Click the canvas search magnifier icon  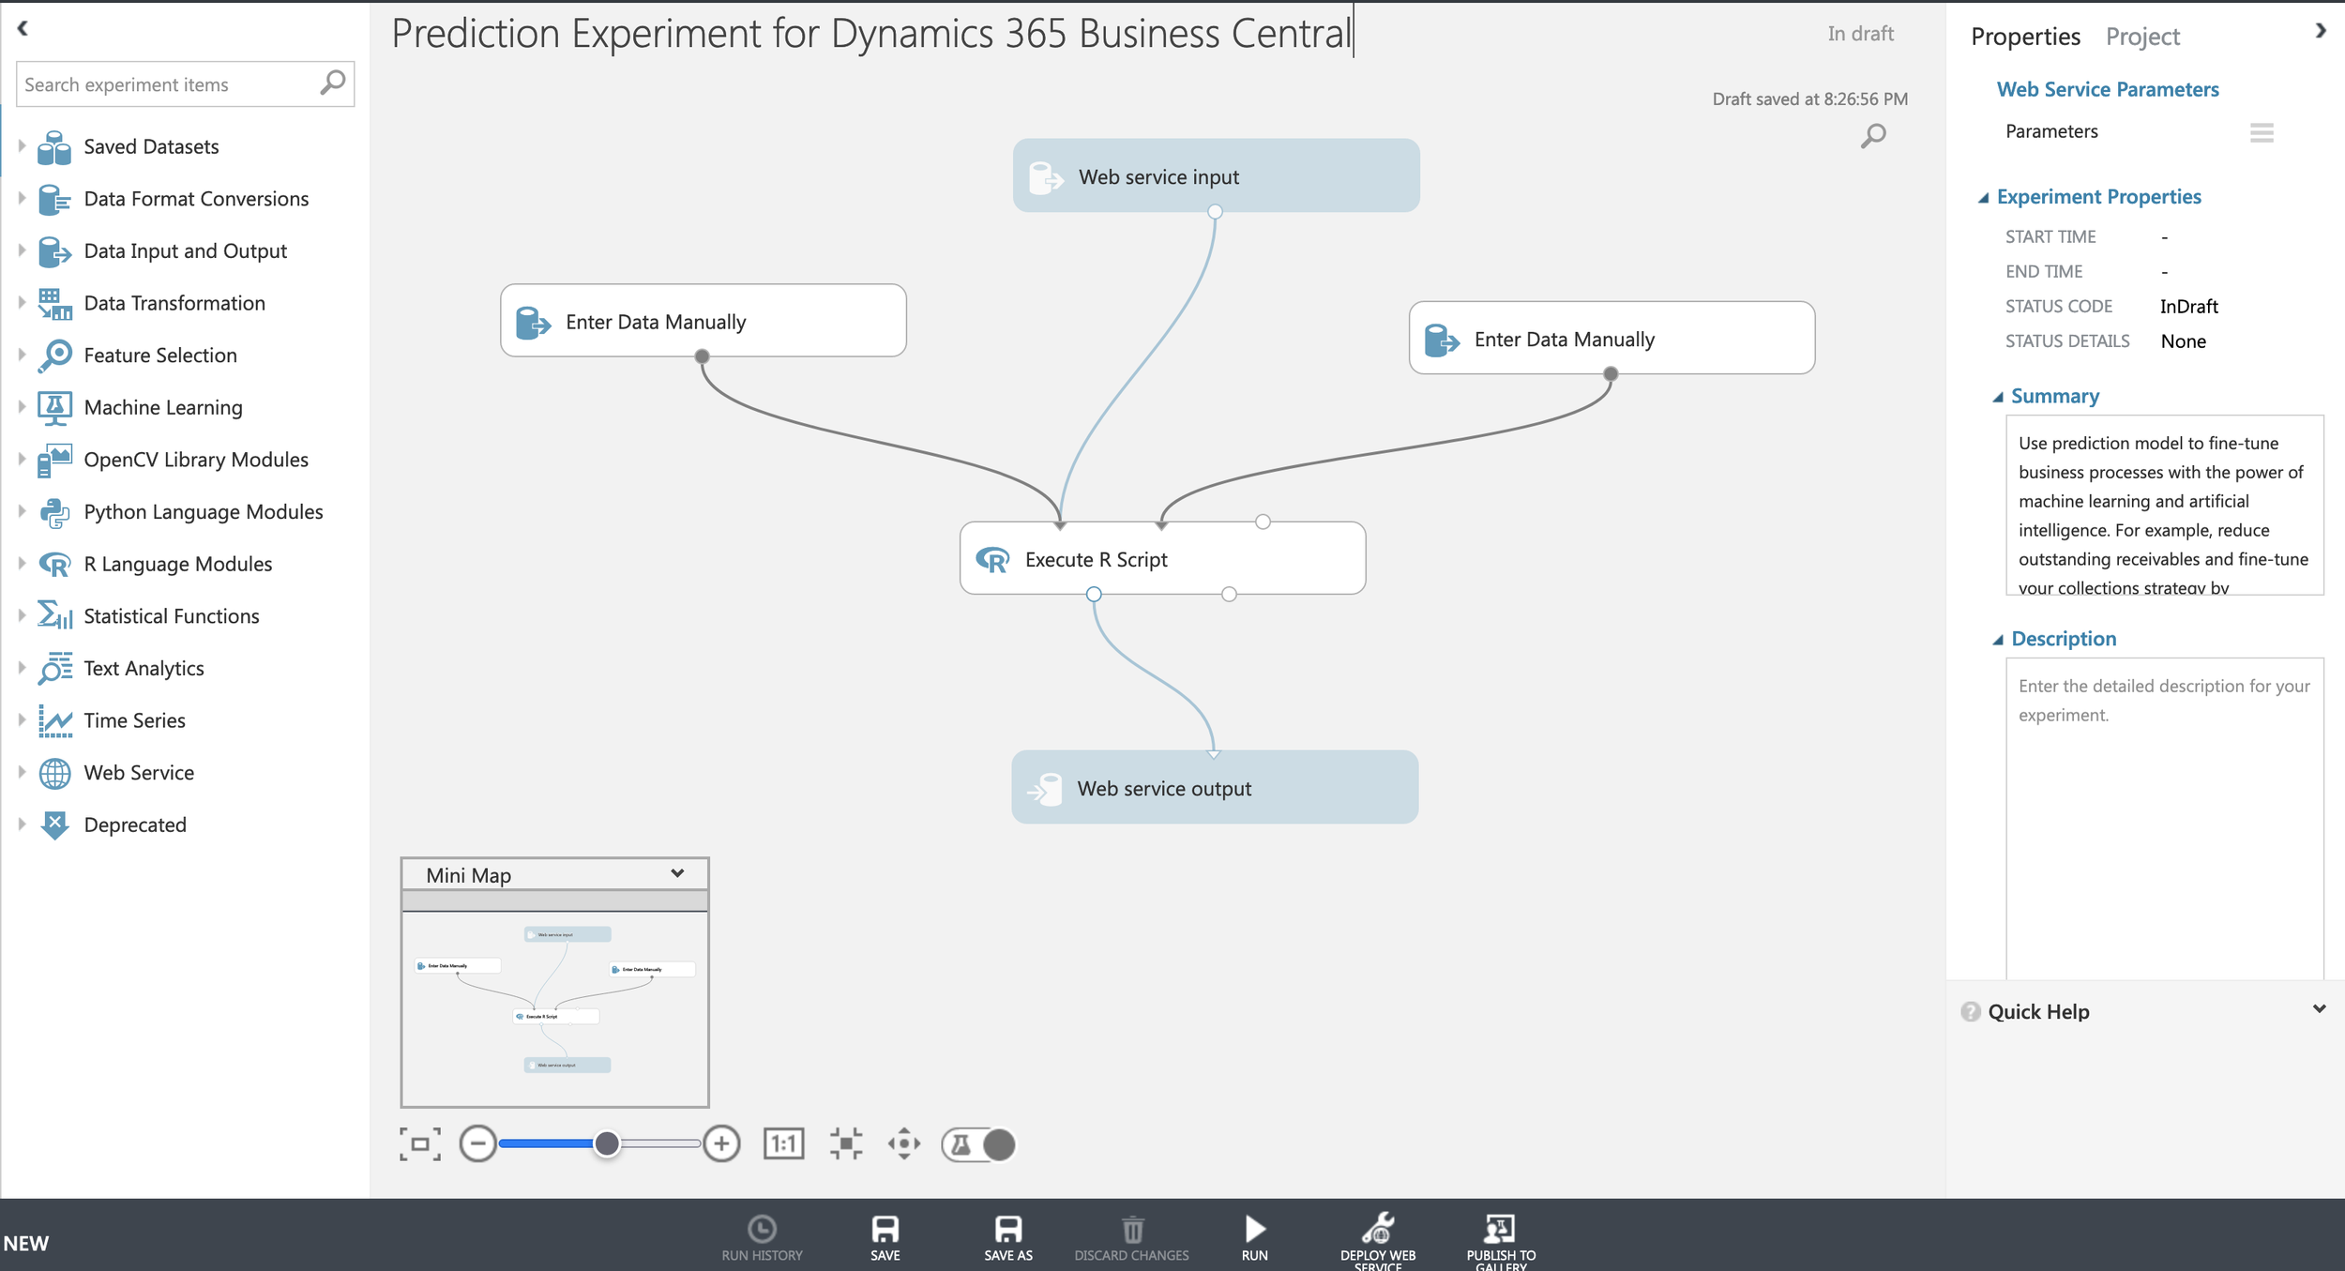coord(1873,136)
